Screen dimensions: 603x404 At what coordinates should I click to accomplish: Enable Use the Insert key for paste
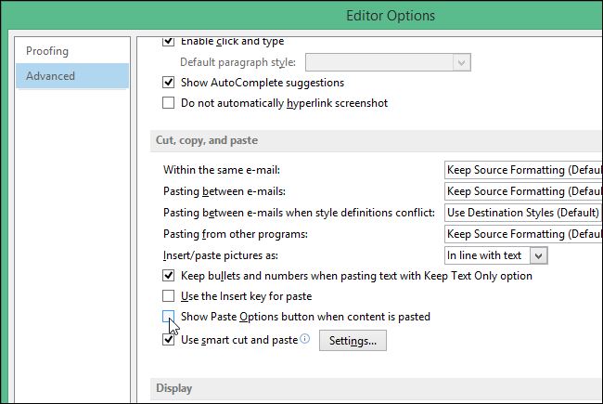tap(169, 296)
